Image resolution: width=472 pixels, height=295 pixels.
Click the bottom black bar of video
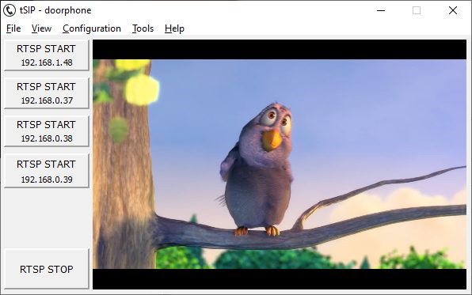[280, 279]
